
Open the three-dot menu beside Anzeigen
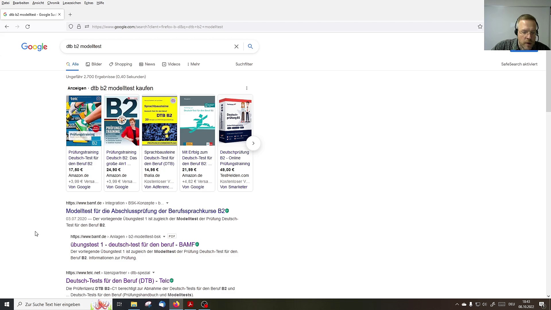coord(247,88)
